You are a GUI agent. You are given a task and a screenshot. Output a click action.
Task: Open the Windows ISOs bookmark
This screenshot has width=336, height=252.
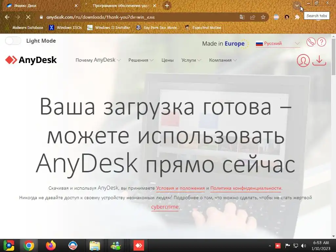(x=65, y=28)
